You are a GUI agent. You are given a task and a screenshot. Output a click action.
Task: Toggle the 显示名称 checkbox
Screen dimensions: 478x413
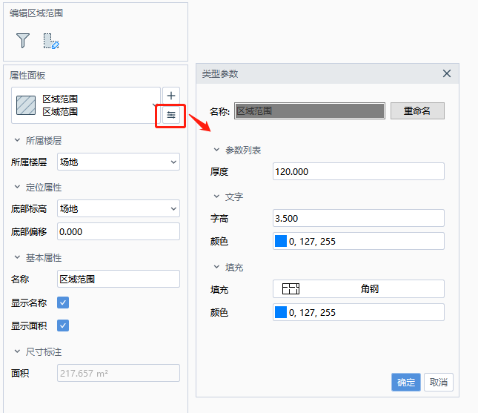63,303
